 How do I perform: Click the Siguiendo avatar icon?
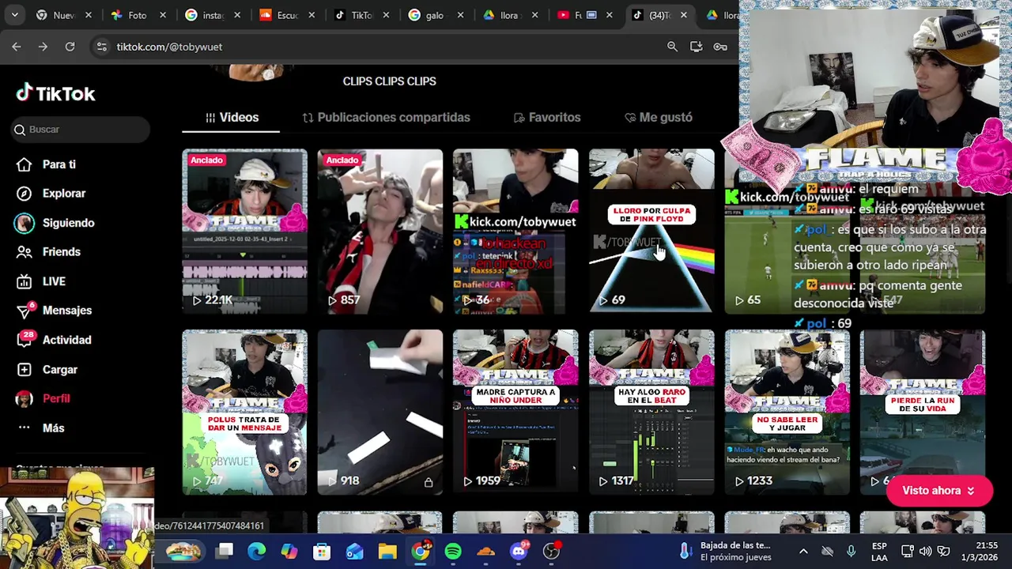pos(25,223)
